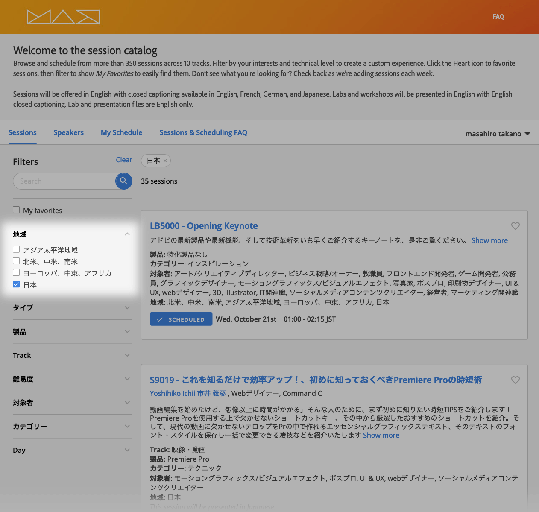
Task: Open the S9019 Premiere Pro session title
Action: [316, 380]
